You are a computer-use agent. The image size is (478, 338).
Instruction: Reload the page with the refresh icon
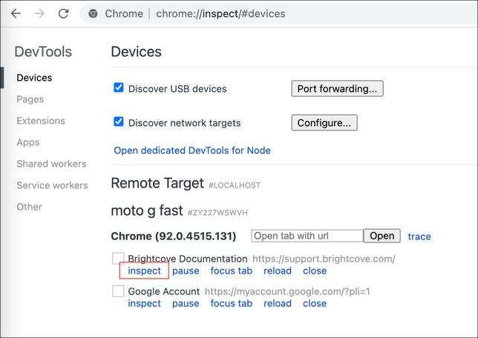(x=63, y=13)
